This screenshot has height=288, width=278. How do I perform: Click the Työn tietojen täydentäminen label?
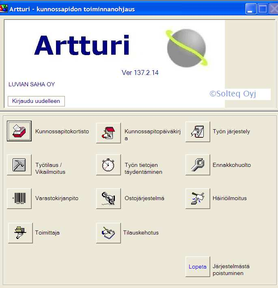143,168
